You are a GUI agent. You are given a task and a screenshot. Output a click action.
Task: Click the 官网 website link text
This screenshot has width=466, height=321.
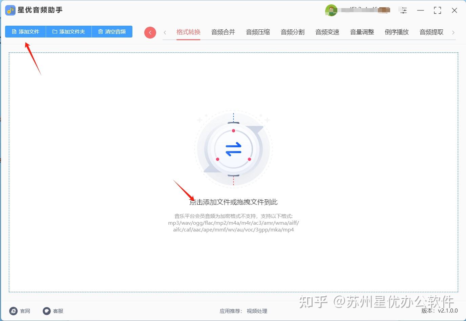25,311
